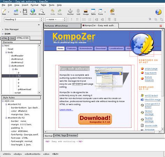The height and width of the screenshot is (157, 165).
Task: Click the color: #fa6e12; style rule
Action: pos(19,111)
